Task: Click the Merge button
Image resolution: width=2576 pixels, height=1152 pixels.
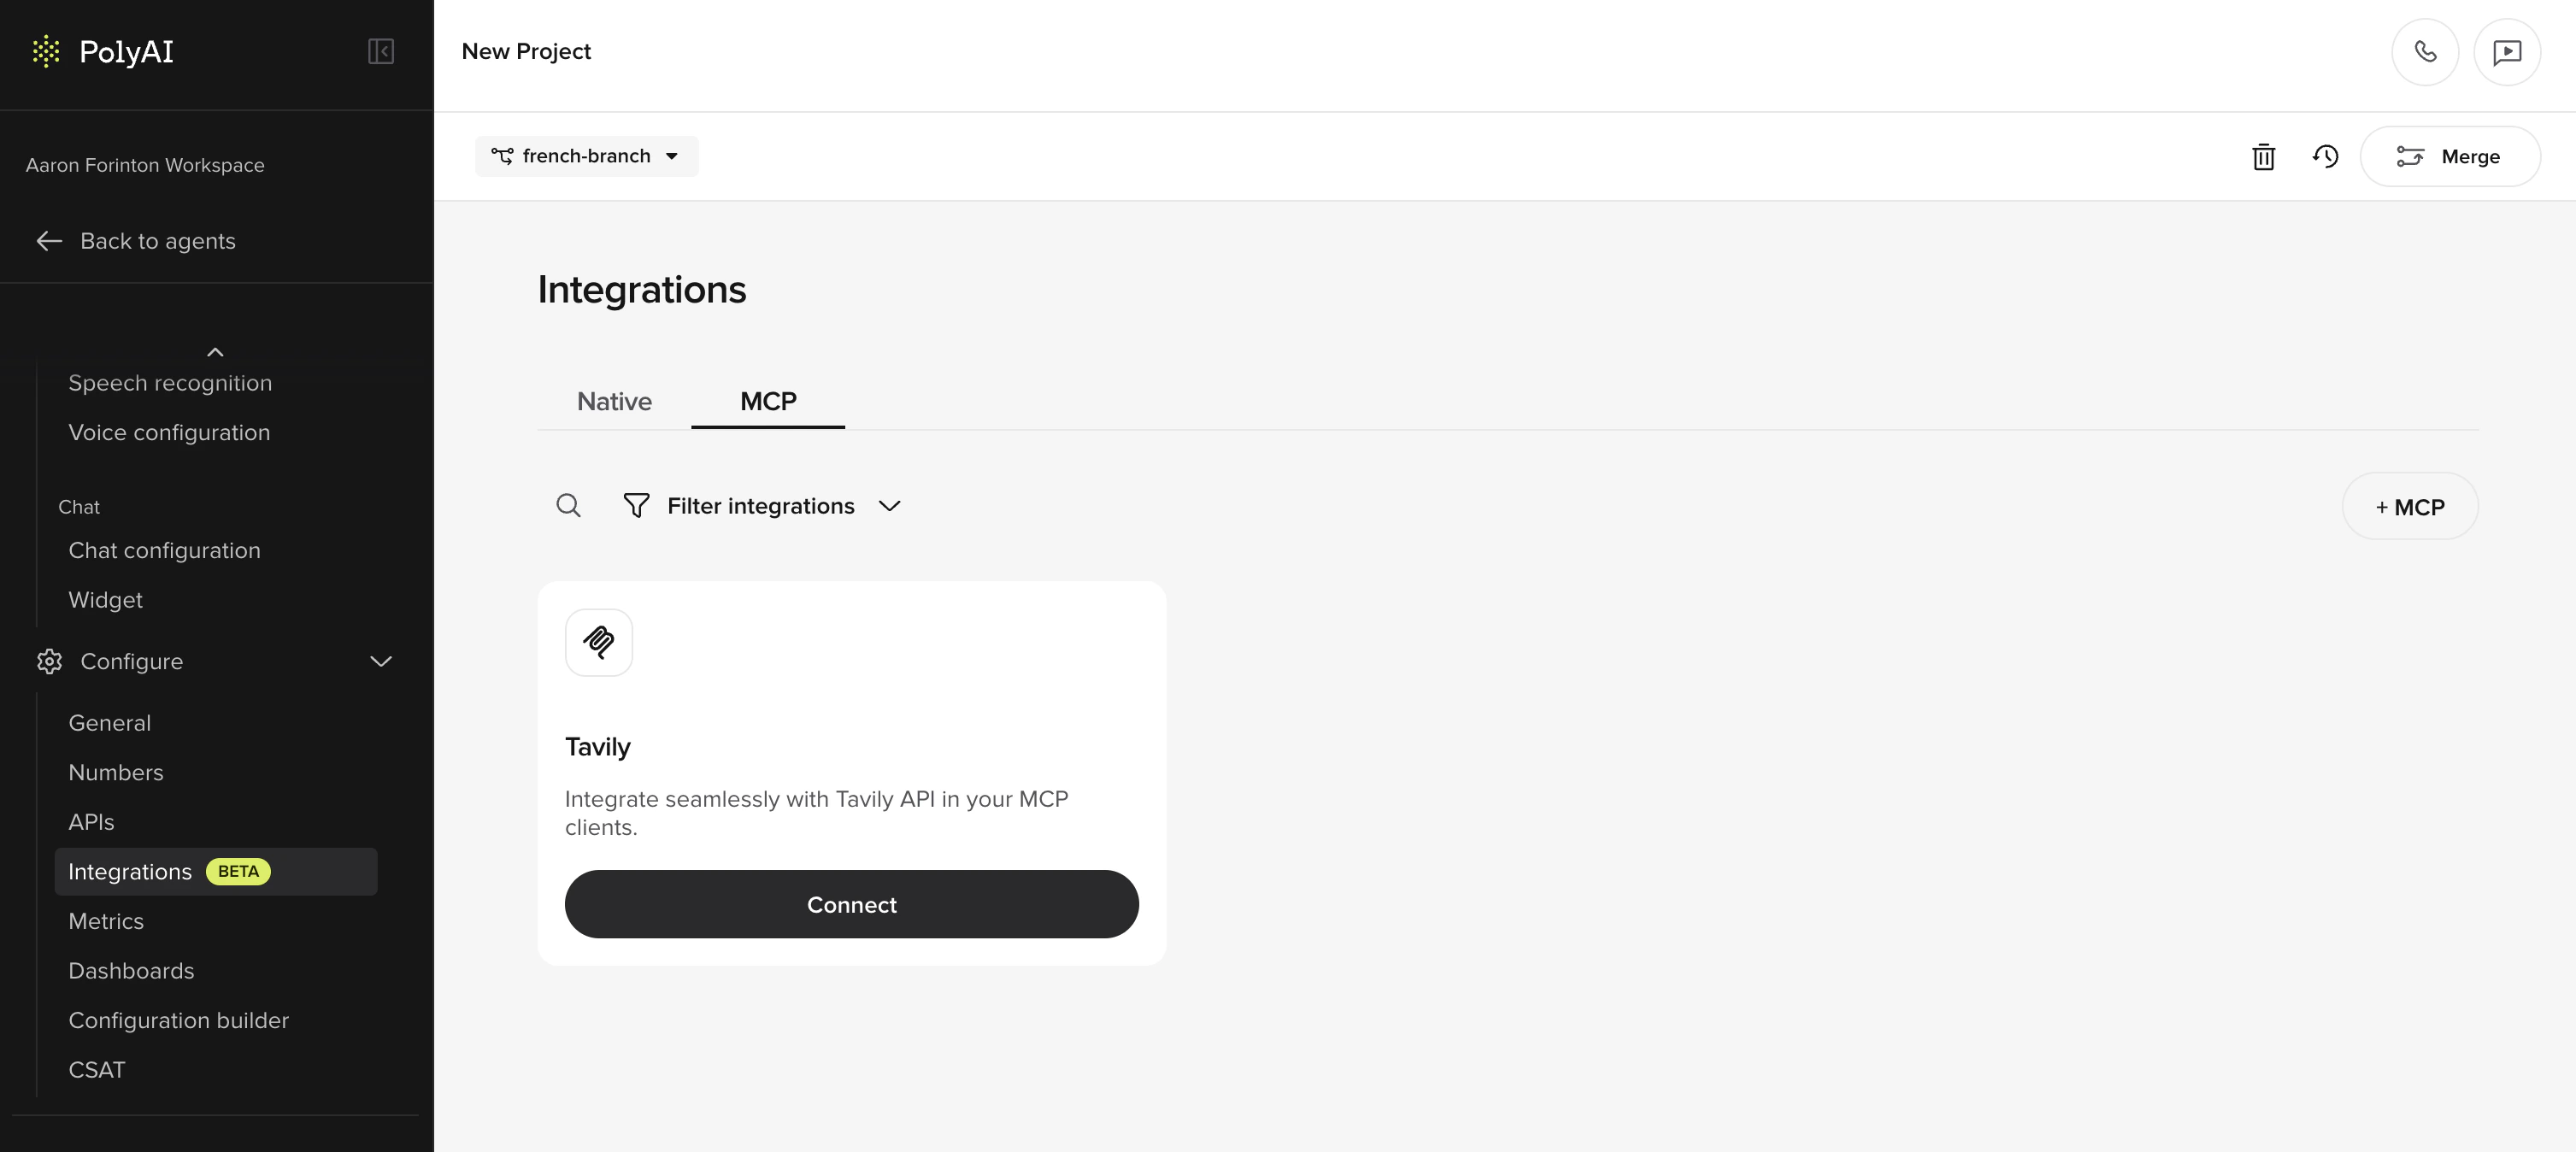Action: pyautogui.click(x=2450, y=156)
